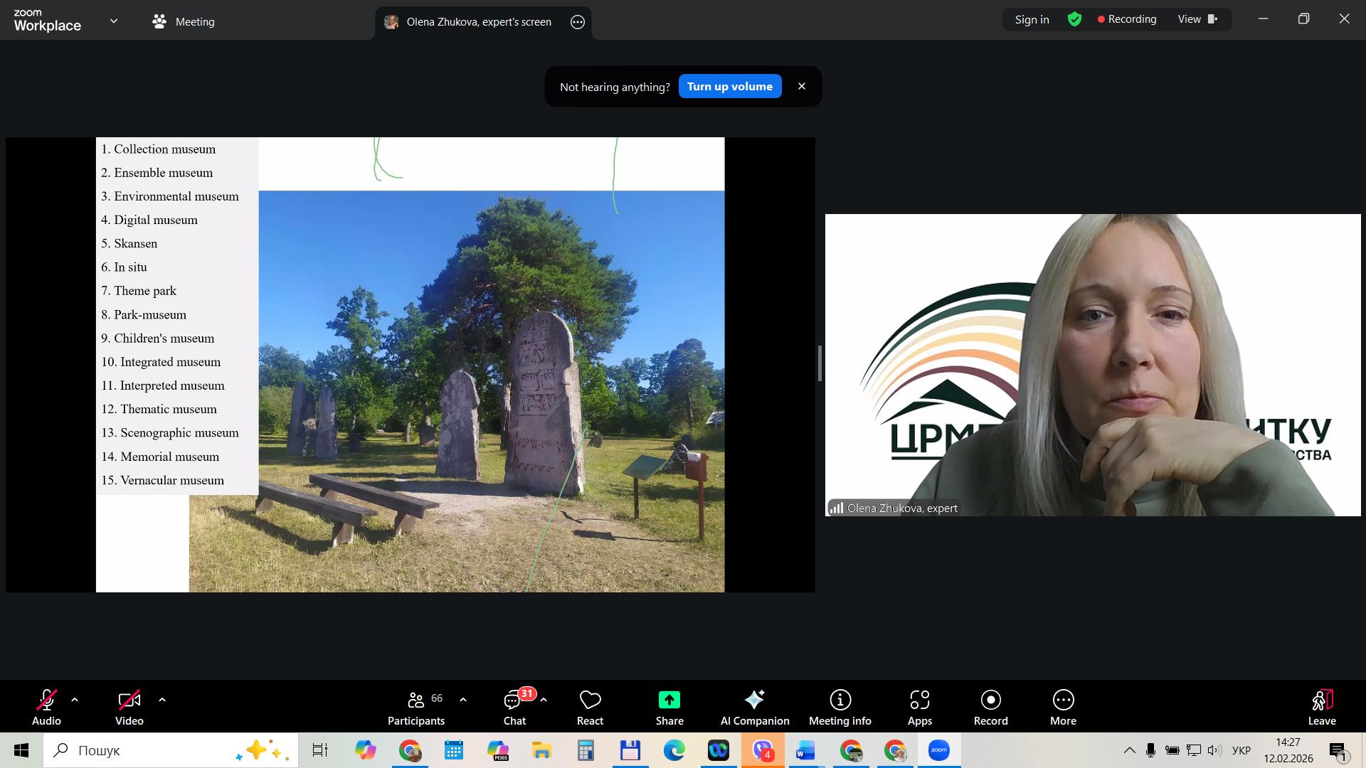Select the Meeting tab
This screenshot has width=1366, height=768.
pyautogui.click(x=184, y=21)
